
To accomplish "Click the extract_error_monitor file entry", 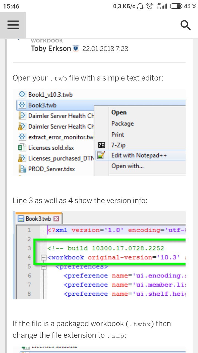I will [x=61, y=137].
